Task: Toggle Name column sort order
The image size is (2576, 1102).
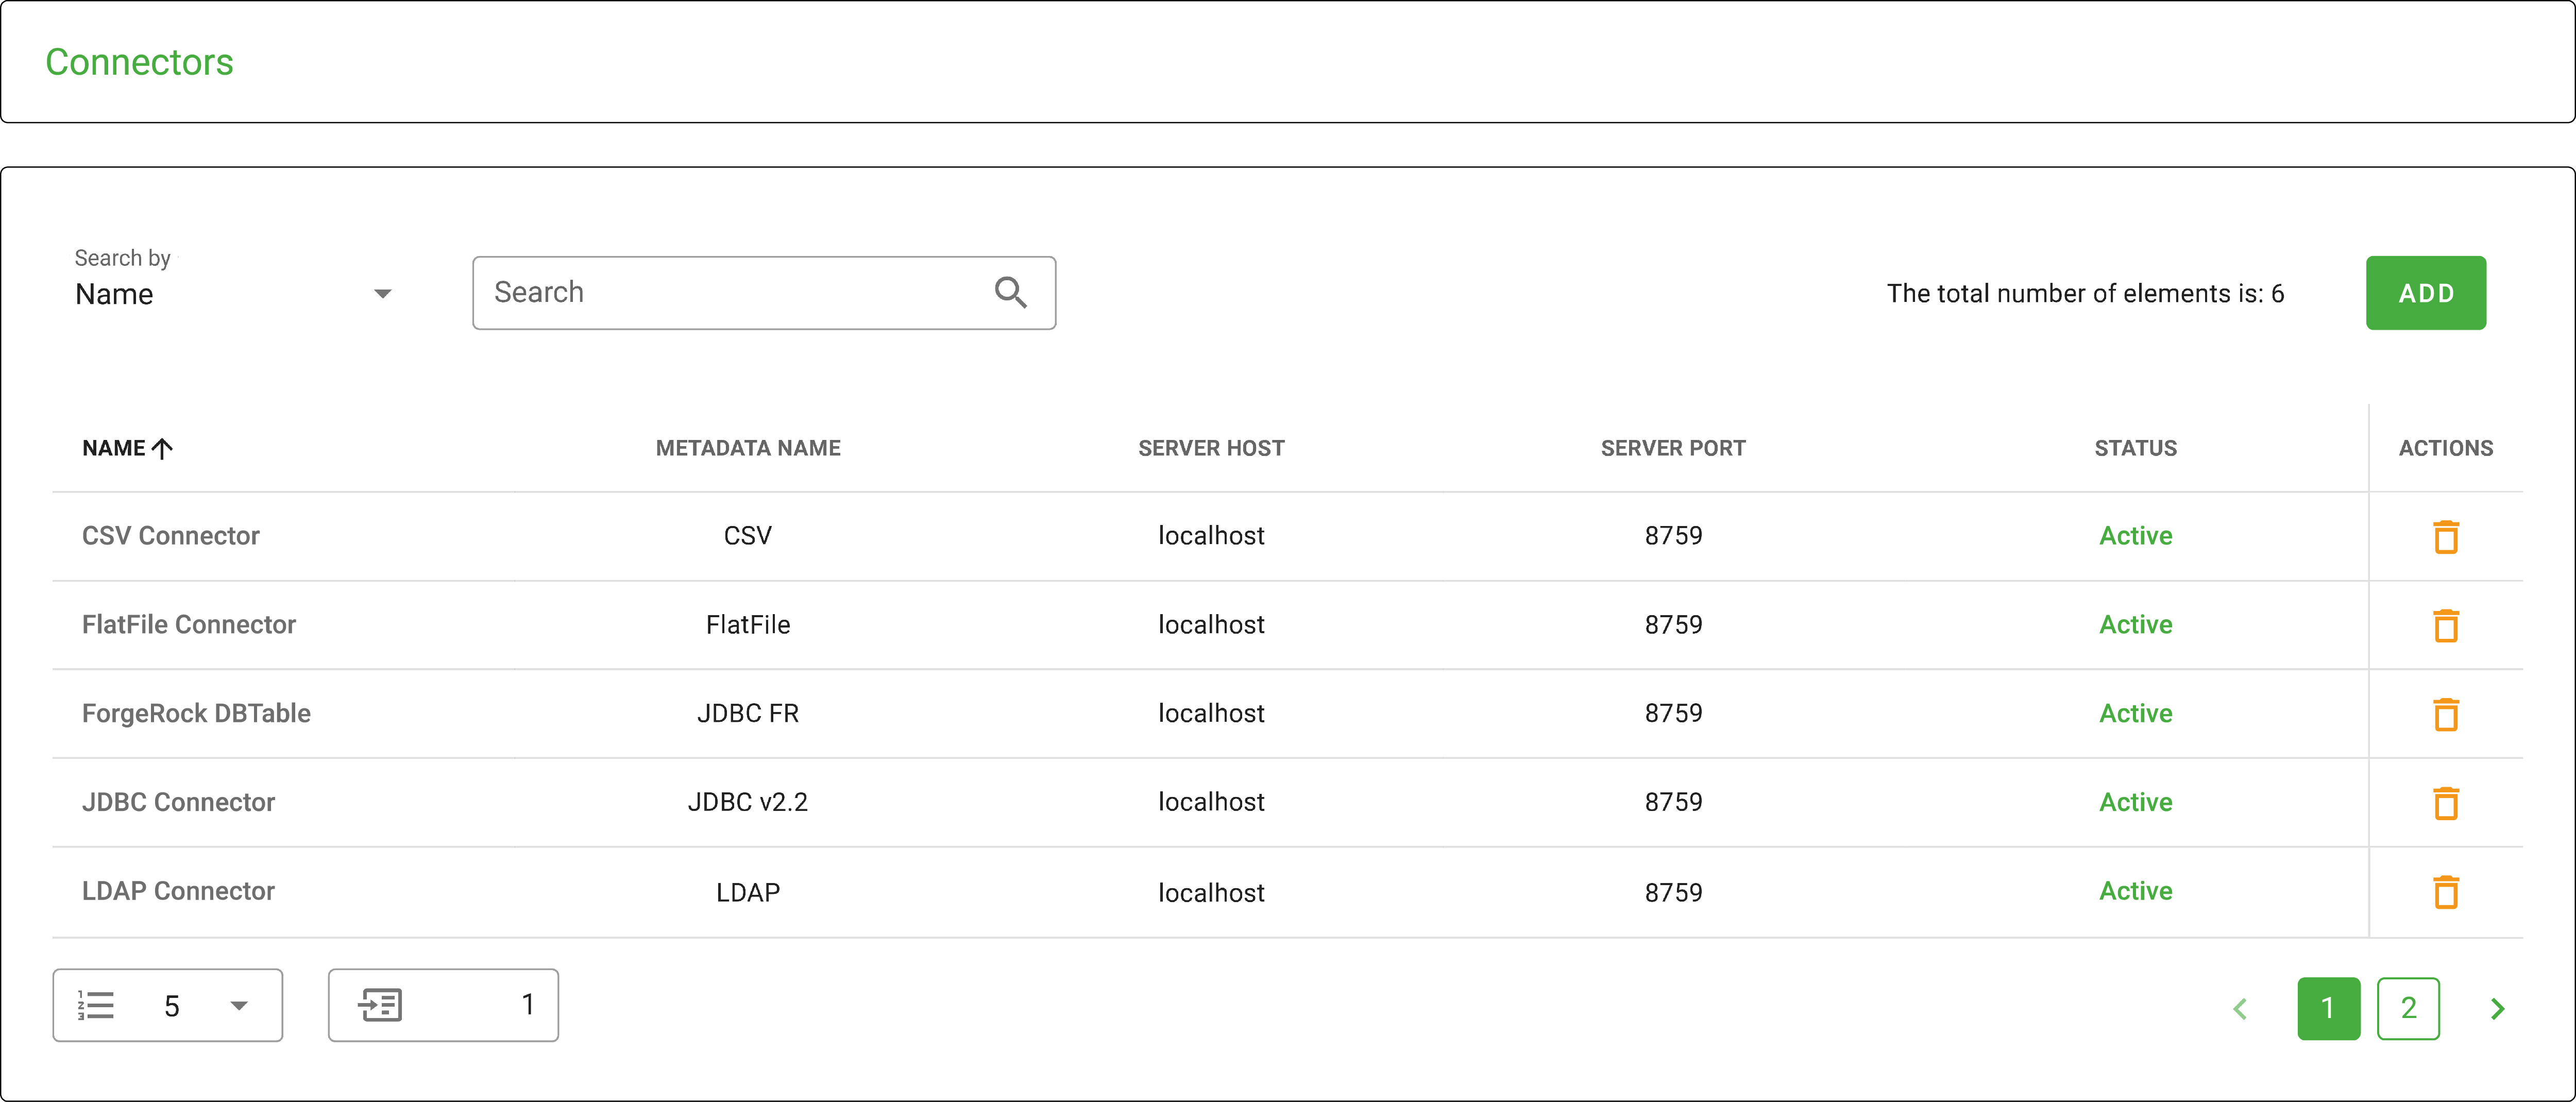Action: tap(127, 447)
